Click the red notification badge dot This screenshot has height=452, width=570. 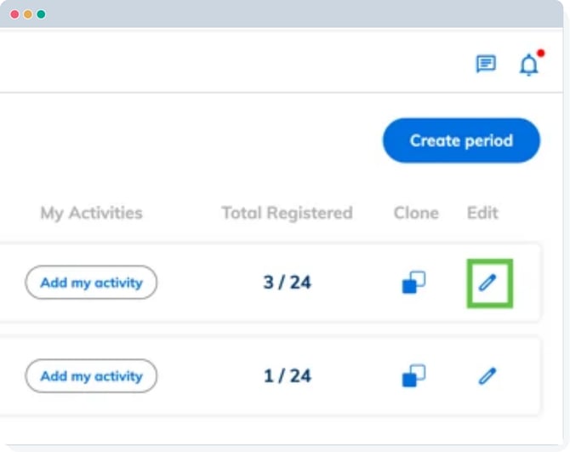tap(540, 53)
